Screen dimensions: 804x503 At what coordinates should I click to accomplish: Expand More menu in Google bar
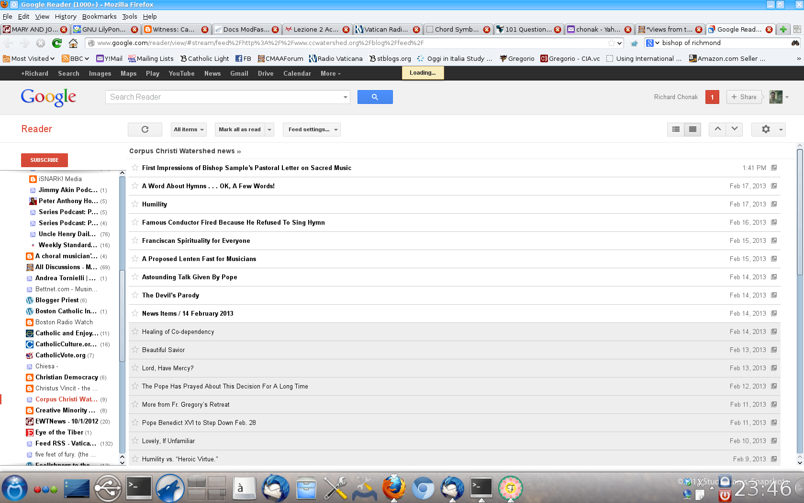point(330,73)
